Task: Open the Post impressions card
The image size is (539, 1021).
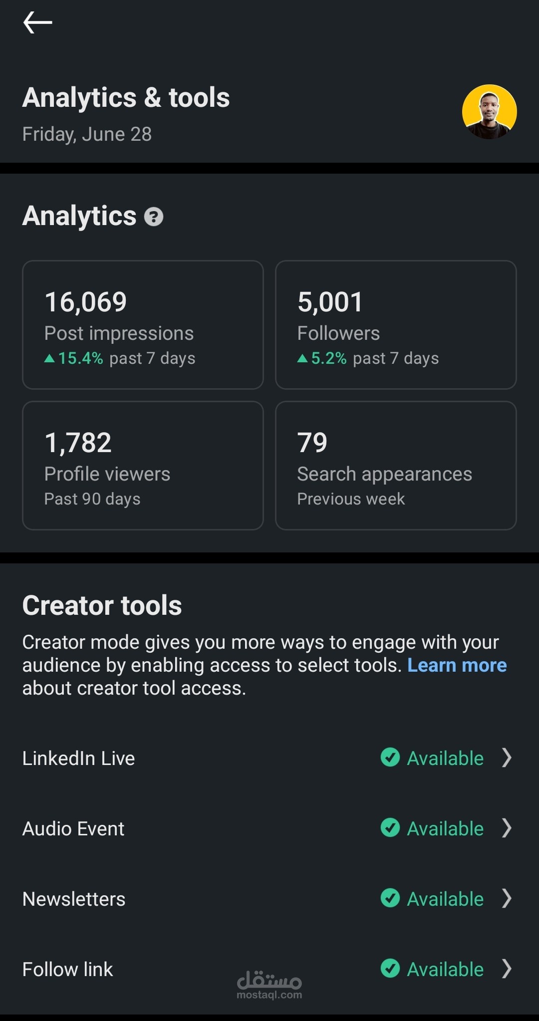Action: coord(143,324)
